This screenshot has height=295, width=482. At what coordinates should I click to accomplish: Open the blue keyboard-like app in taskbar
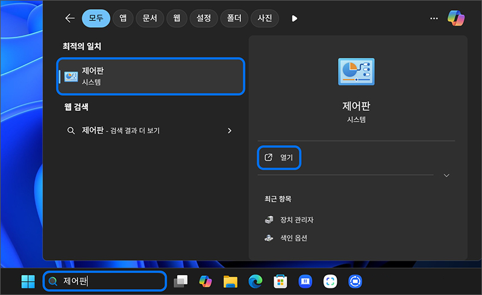[305, 281]
